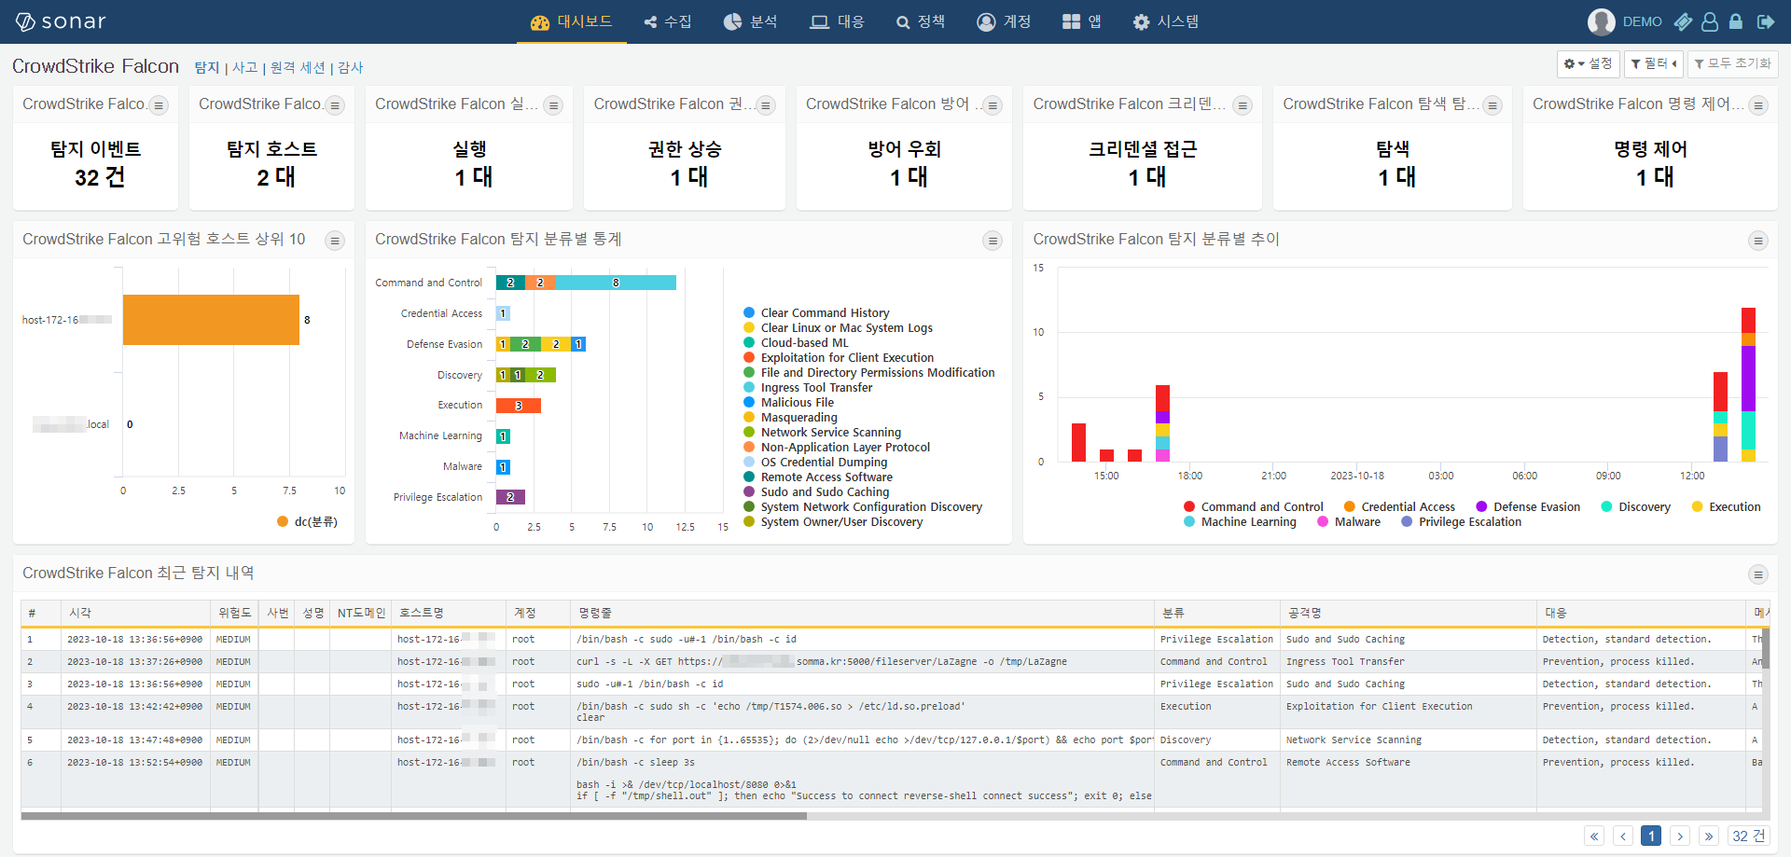Image resolution: width=1791 pixels, height=857 pixels.
Task: Click the lock icon in header
Action: pyautogui.click(x=1736, y=21)
